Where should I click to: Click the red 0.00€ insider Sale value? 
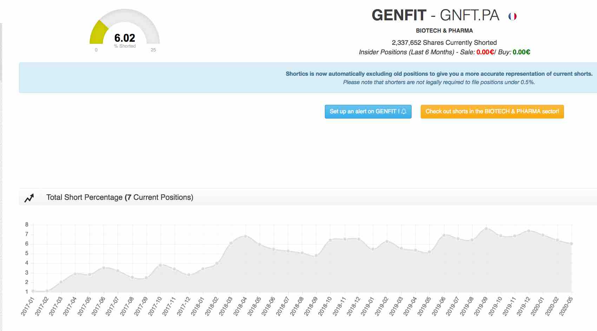[485, 52]
